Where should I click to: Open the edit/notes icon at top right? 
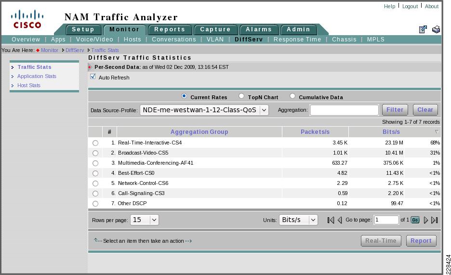[x=423, y=29]
